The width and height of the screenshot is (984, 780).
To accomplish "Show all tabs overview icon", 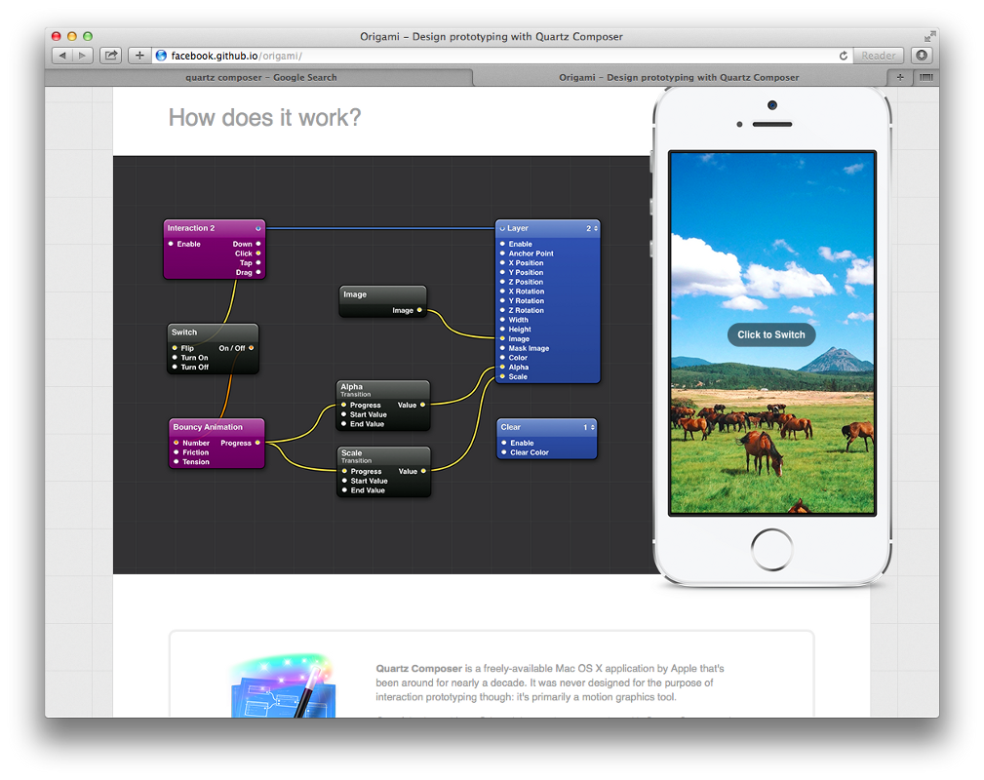I will pos(925,77).
